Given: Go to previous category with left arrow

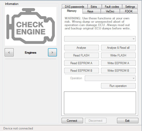Looking at the screenshot, I should [x=9, y=52].
